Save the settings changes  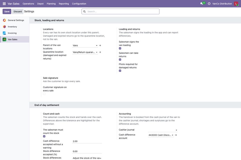pyautogui.click(x=7, y=12)
